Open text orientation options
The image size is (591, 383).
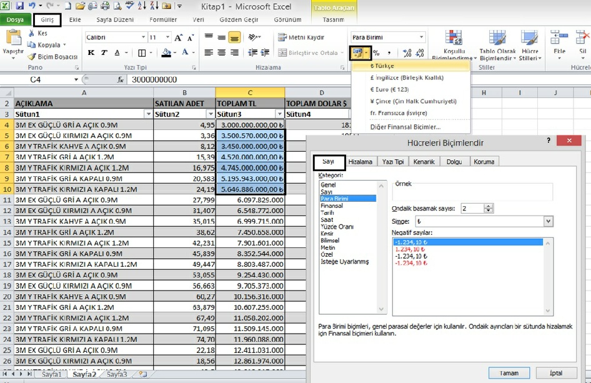(254, 37)
